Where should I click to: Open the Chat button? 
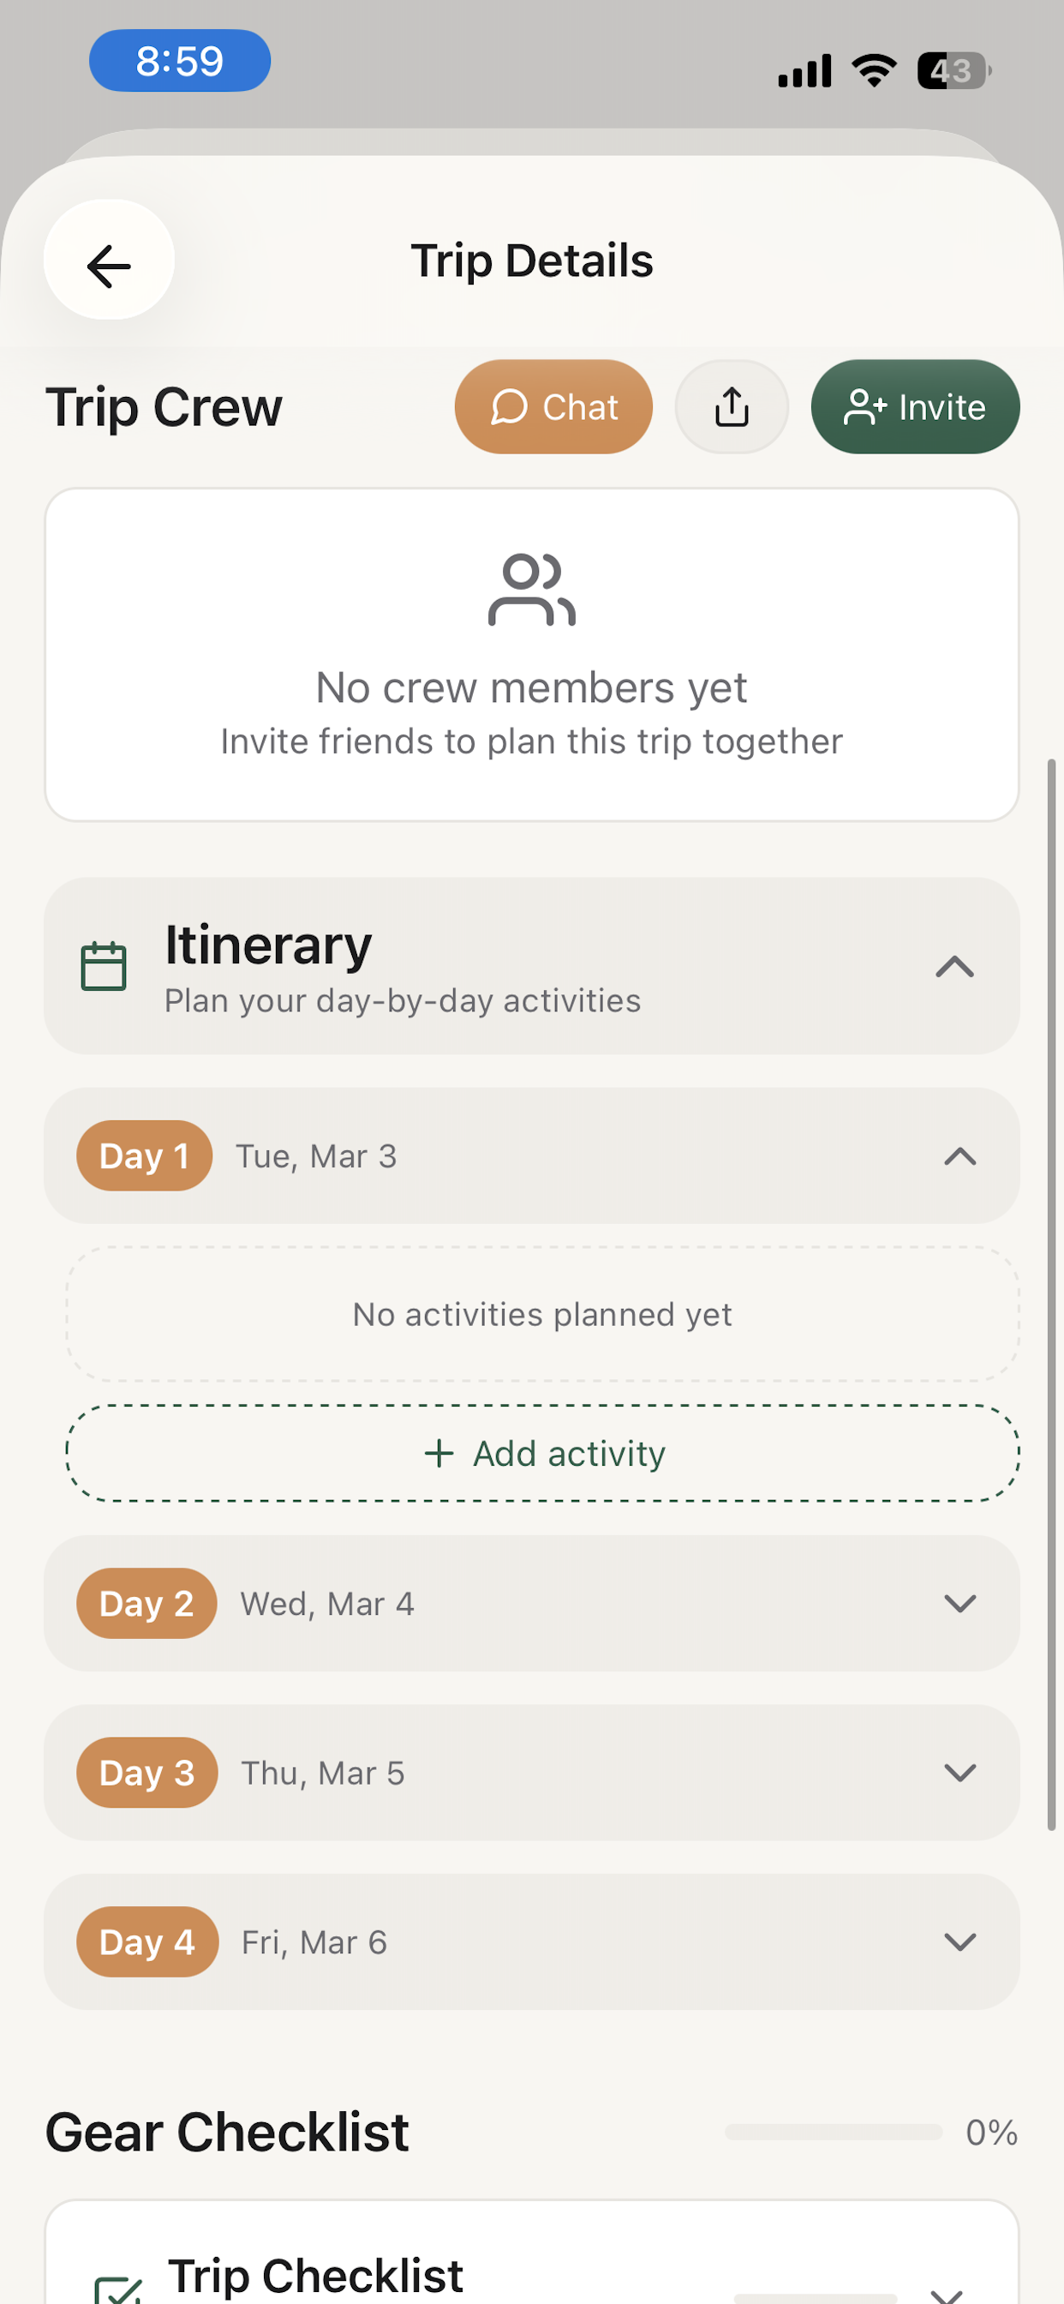[553, 407]
